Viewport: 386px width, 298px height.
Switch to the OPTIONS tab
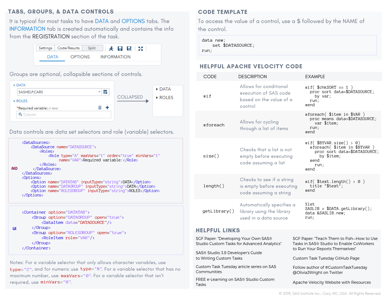[80, 57]
